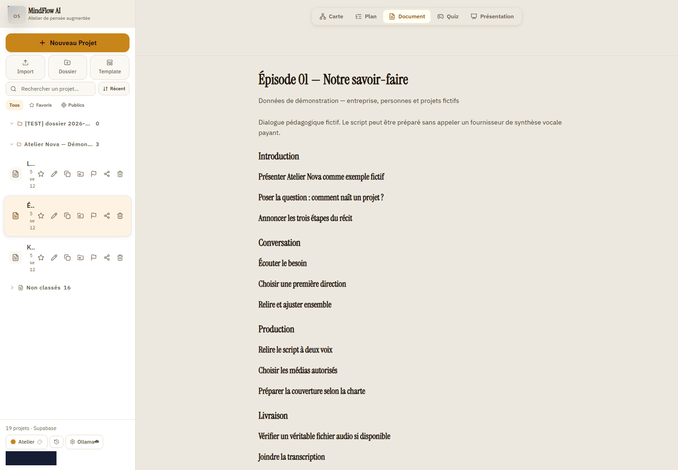Add the K project to favorites
Image resolution: width=678 pixels, height=470 pixels.
pos(41,258)
